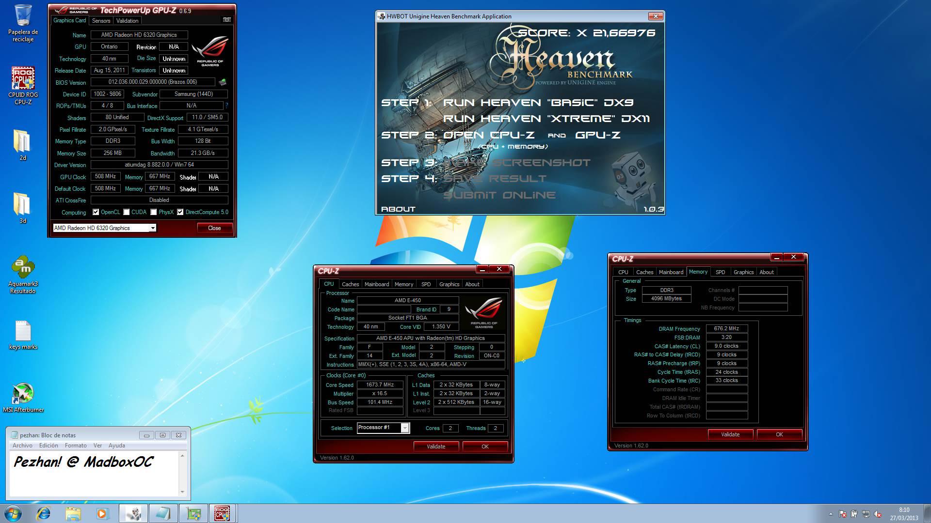Open the Caches tab in CPU-Z CPU window

(x=350, y=284)
